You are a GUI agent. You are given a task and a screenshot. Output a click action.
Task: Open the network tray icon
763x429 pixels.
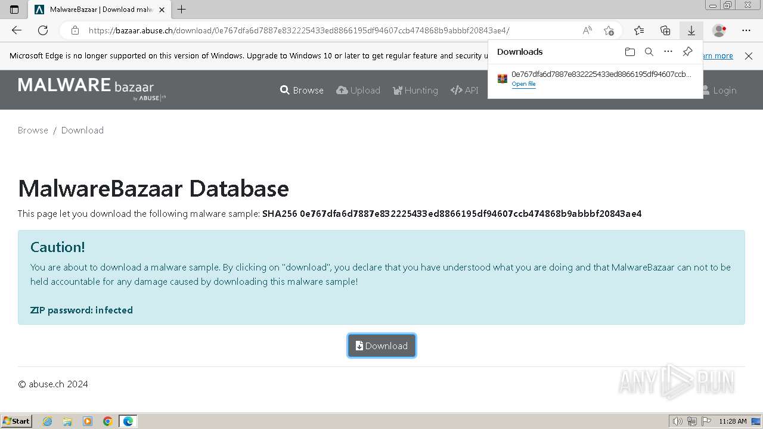click(692, 421)
